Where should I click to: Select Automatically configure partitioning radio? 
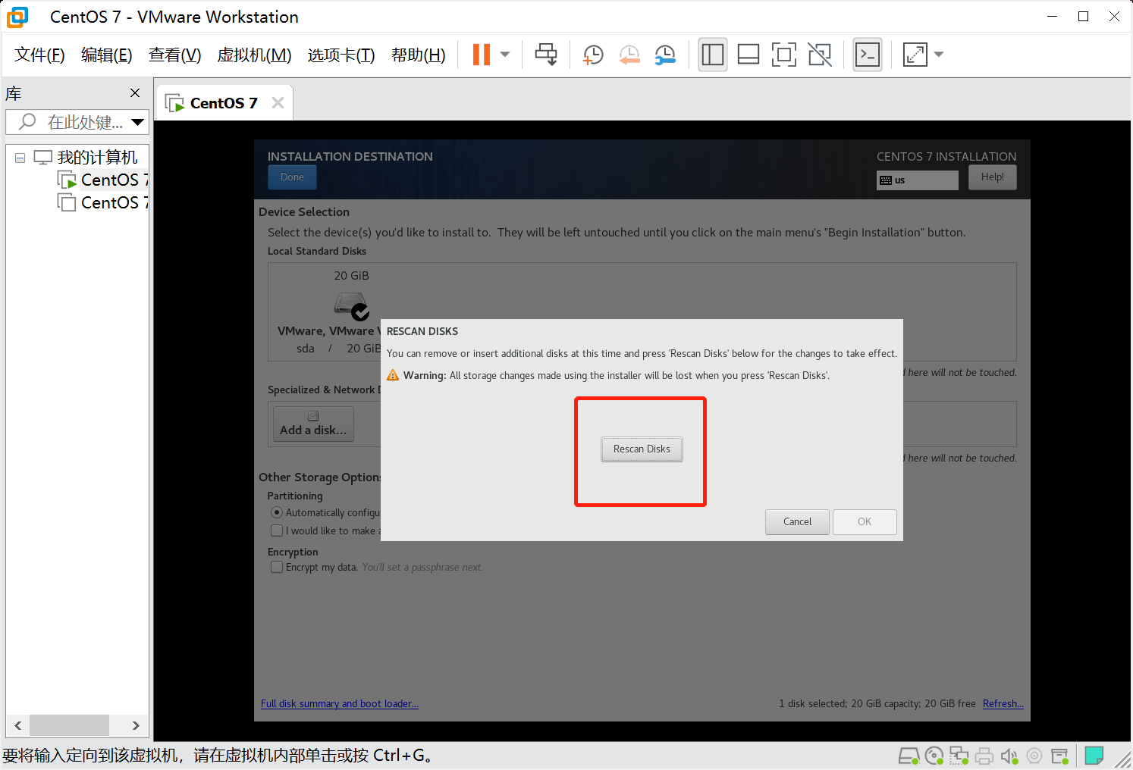[x=277, y=513]
